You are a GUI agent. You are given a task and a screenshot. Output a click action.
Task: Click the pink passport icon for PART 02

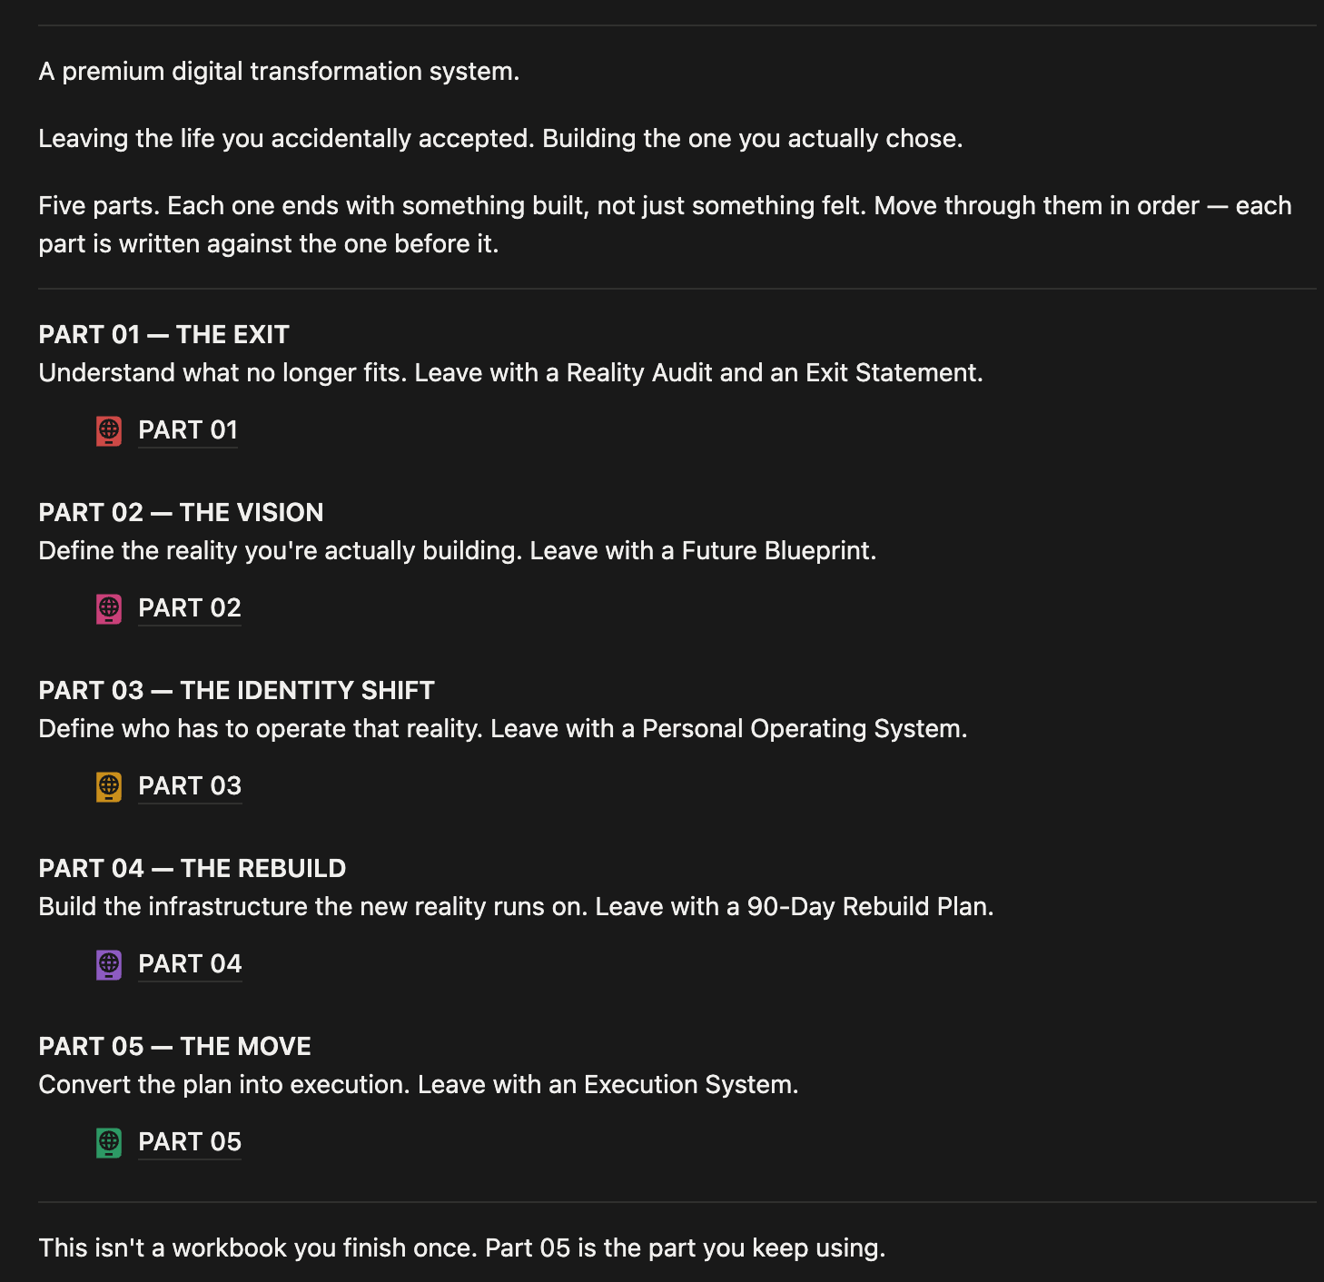coord(109,608)
